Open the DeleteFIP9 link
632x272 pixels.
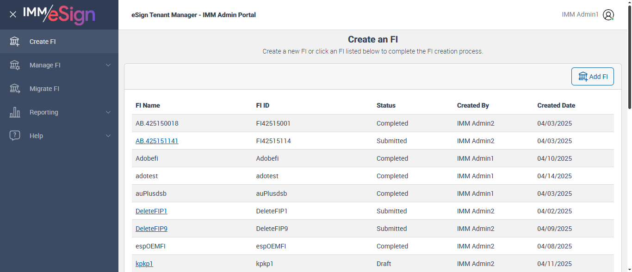[151, 229]
